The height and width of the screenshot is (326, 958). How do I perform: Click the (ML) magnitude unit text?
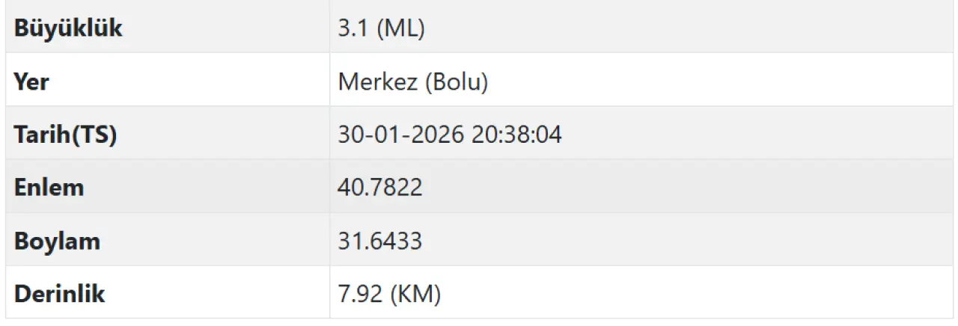click(x=401, y=29)
